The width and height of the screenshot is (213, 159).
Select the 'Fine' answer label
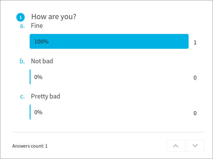pos(37,26)
